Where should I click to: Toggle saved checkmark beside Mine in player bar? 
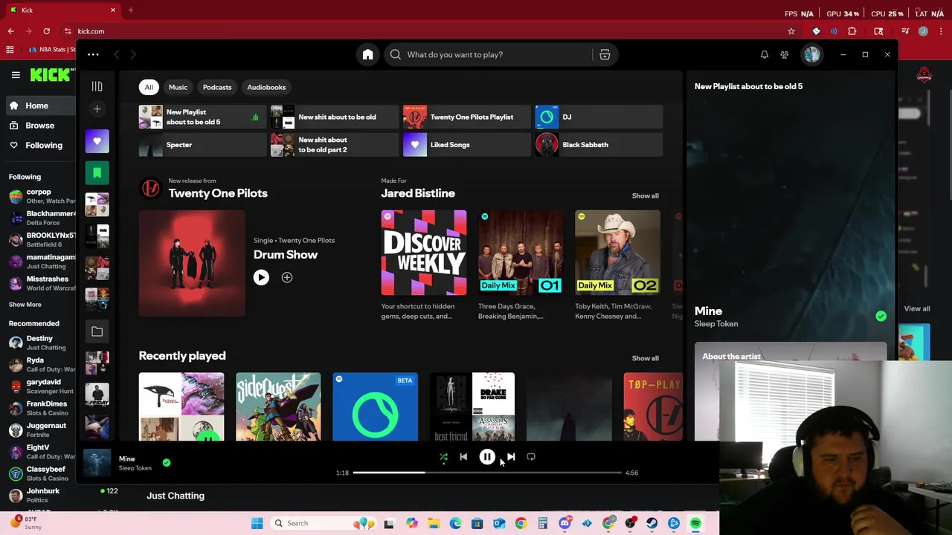coord(167,463)
